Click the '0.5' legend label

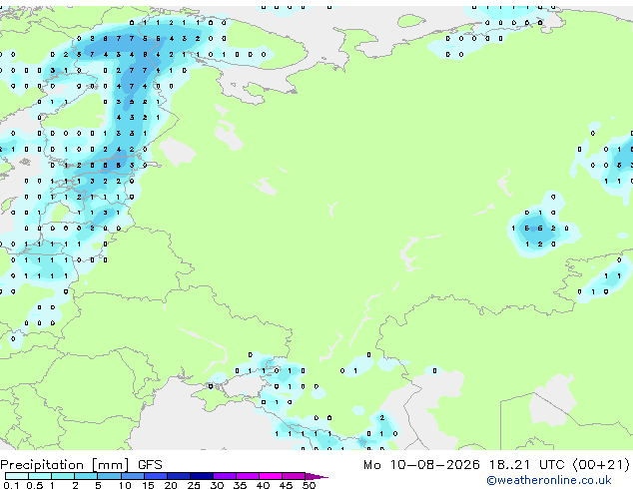click(35, 485)
